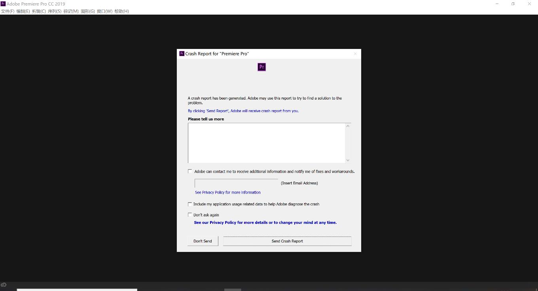Image resolution: width=538 pixels, height=291 pixels.
Task: Open the 序列(S) menu
Action: pos(55,11)
